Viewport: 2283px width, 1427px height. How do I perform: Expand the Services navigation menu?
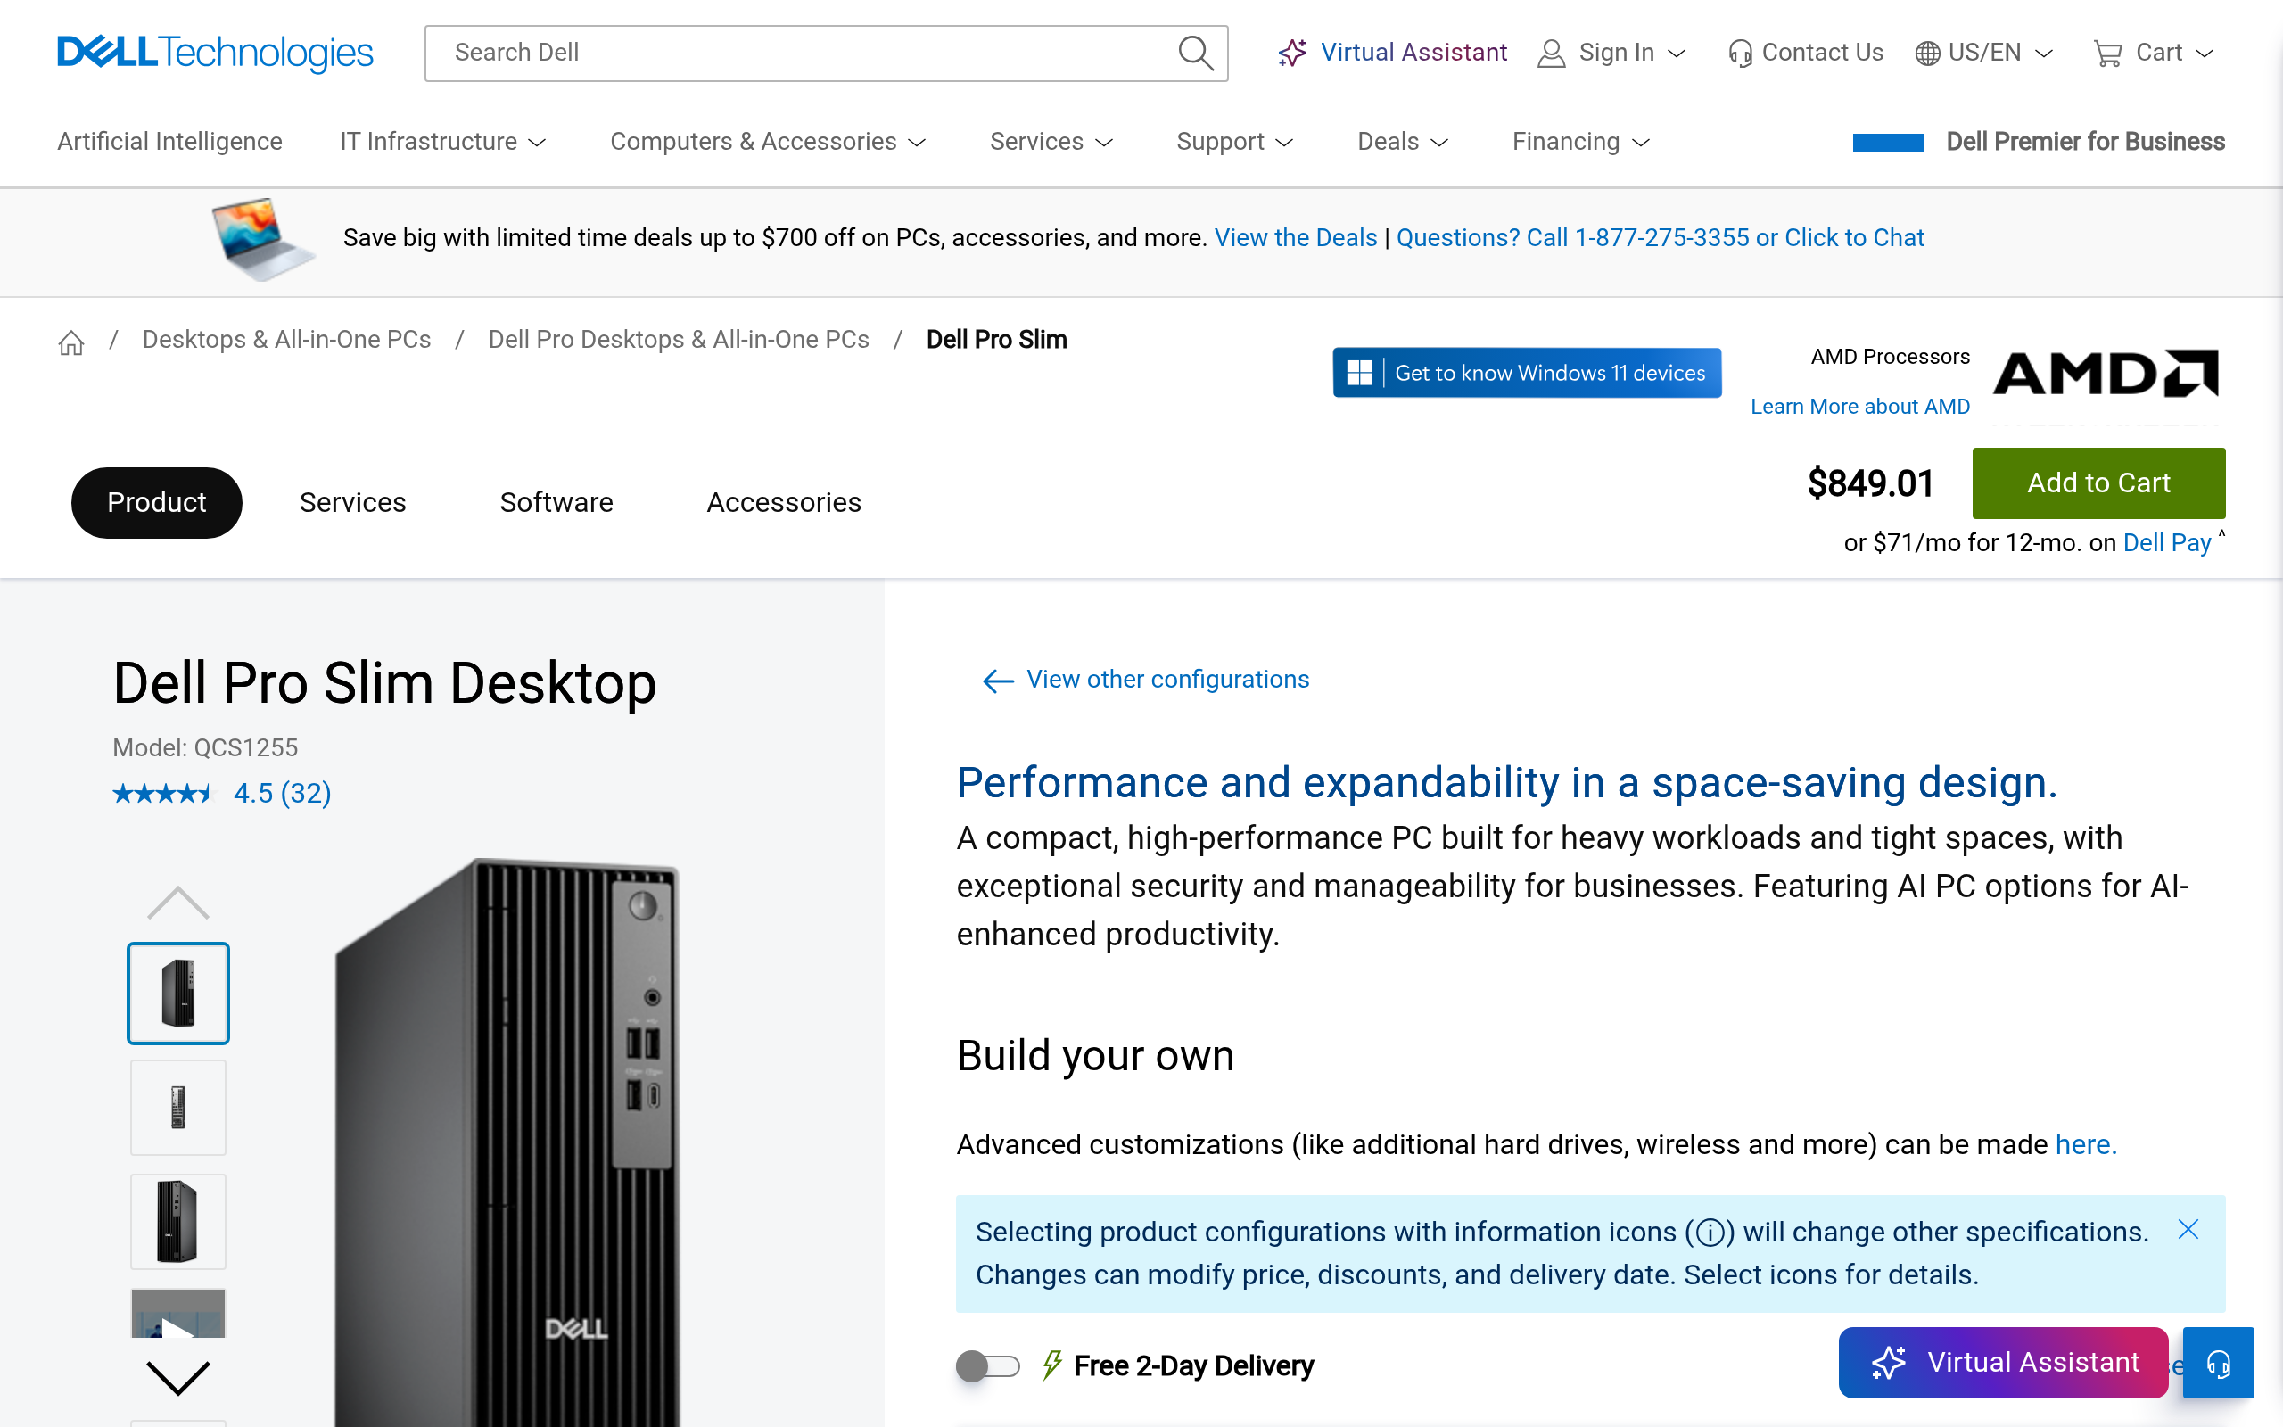(x=1052, y=142)
